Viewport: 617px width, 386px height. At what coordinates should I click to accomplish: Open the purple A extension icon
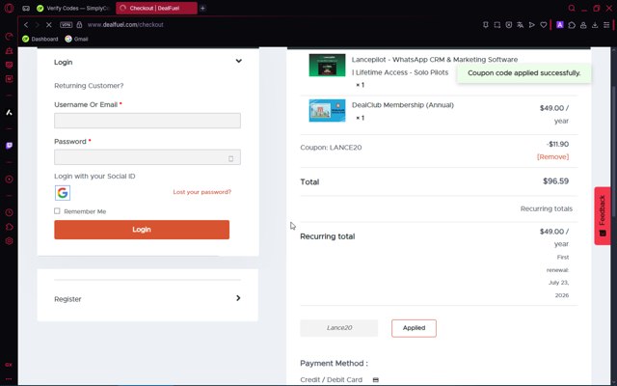[560, 25]
